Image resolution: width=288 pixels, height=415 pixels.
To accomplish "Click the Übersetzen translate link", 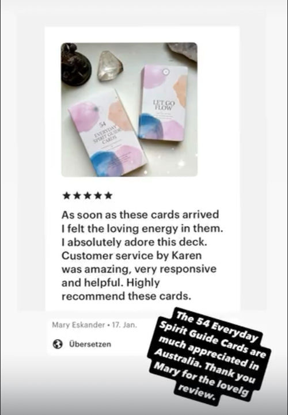I will 90,344.
